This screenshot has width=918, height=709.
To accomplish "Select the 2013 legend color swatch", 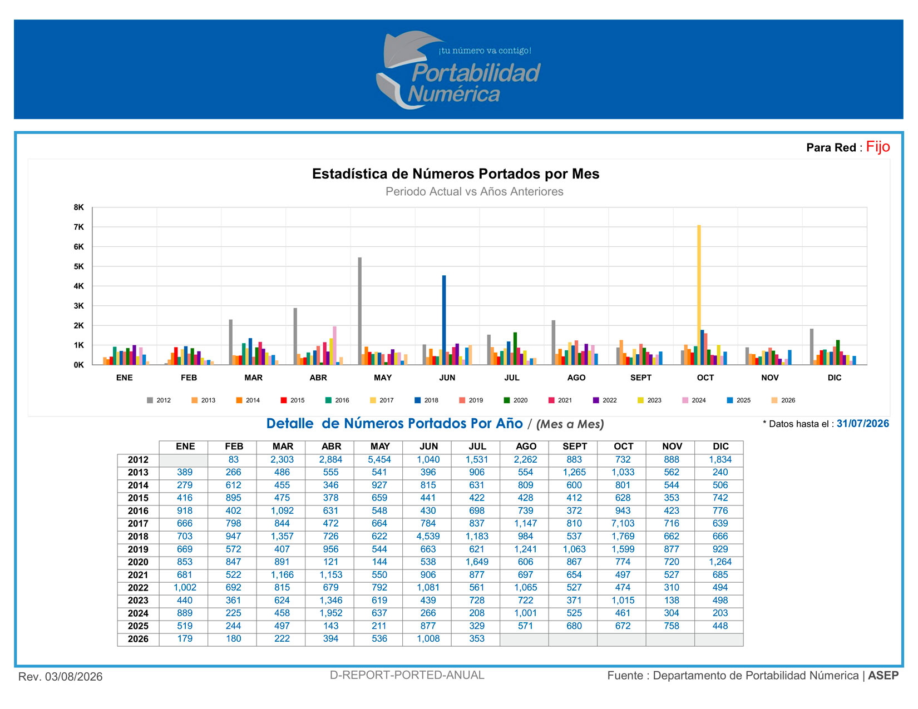I will click(x=194, y=400).
